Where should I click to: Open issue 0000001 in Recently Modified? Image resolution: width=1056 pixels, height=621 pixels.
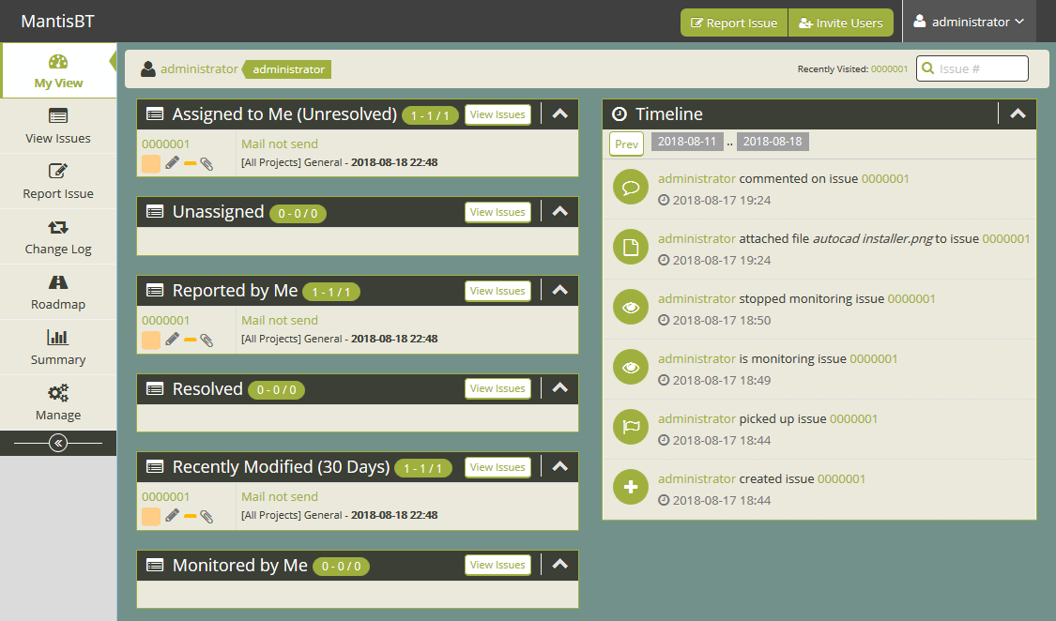click(165, 496)
